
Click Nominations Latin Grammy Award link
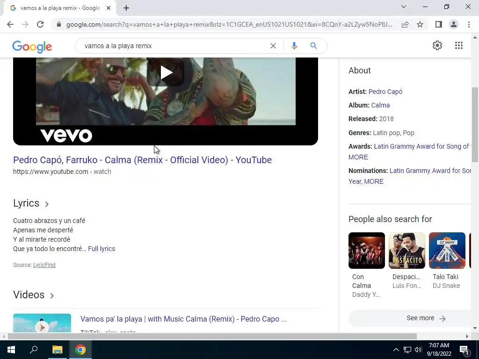[x=430, y=171]
